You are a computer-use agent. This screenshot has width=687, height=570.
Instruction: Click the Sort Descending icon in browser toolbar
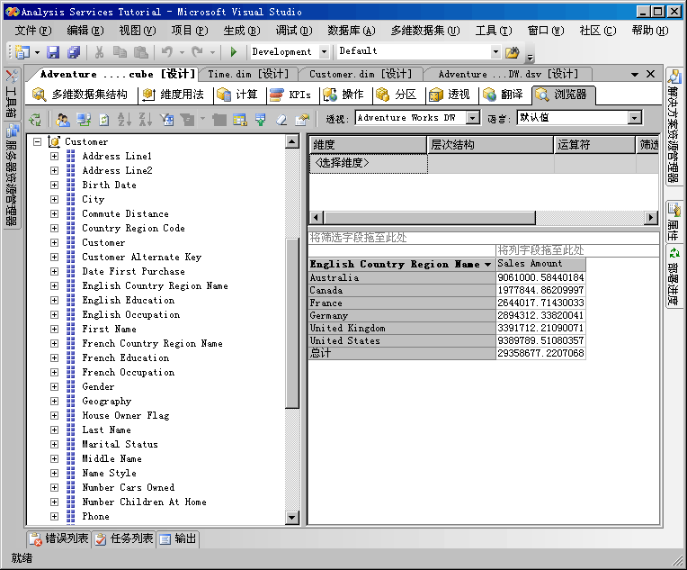tap(146, 119)
